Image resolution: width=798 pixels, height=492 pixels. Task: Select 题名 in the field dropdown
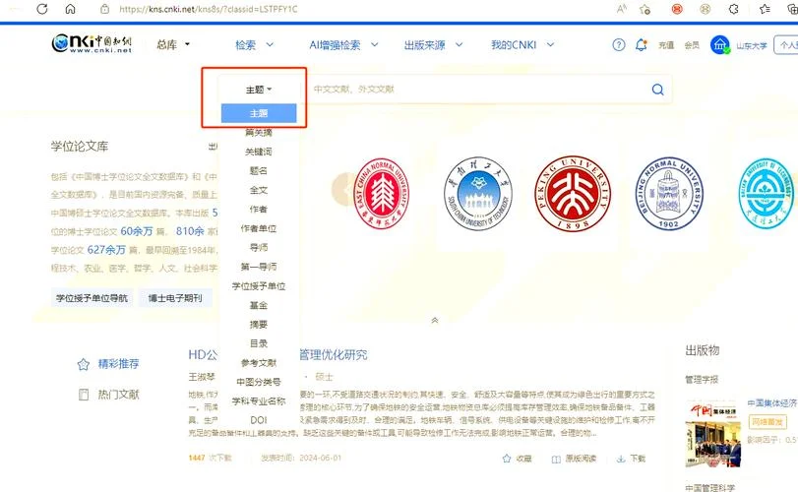[259, 171]
